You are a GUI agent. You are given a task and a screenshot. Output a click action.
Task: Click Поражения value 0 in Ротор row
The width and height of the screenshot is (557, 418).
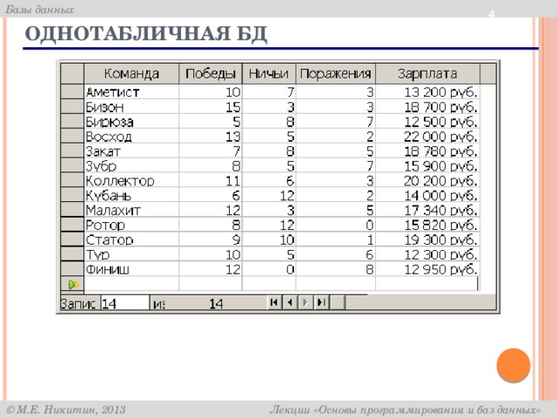[336, 225]
